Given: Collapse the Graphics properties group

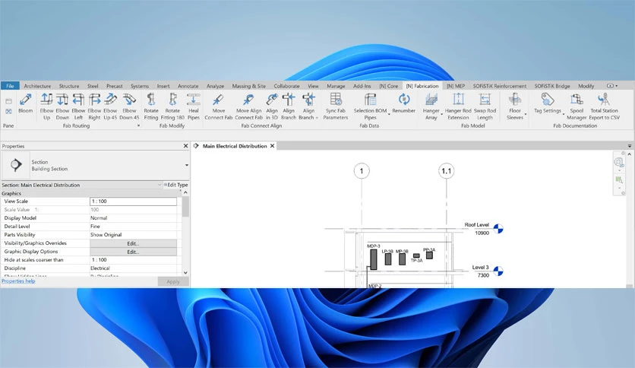Looking at the screenshot, I should click(x=185, y=193).
